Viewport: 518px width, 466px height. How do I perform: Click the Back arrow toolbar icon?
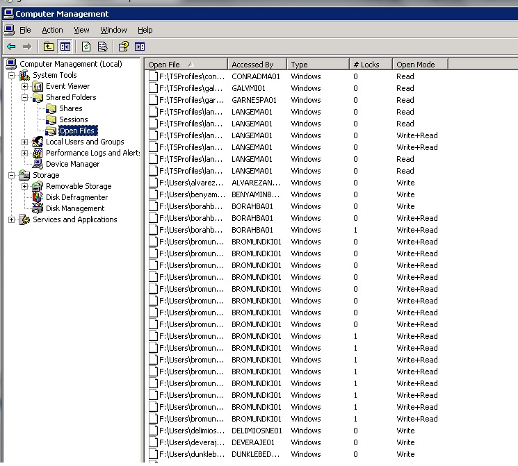(11, 47)
